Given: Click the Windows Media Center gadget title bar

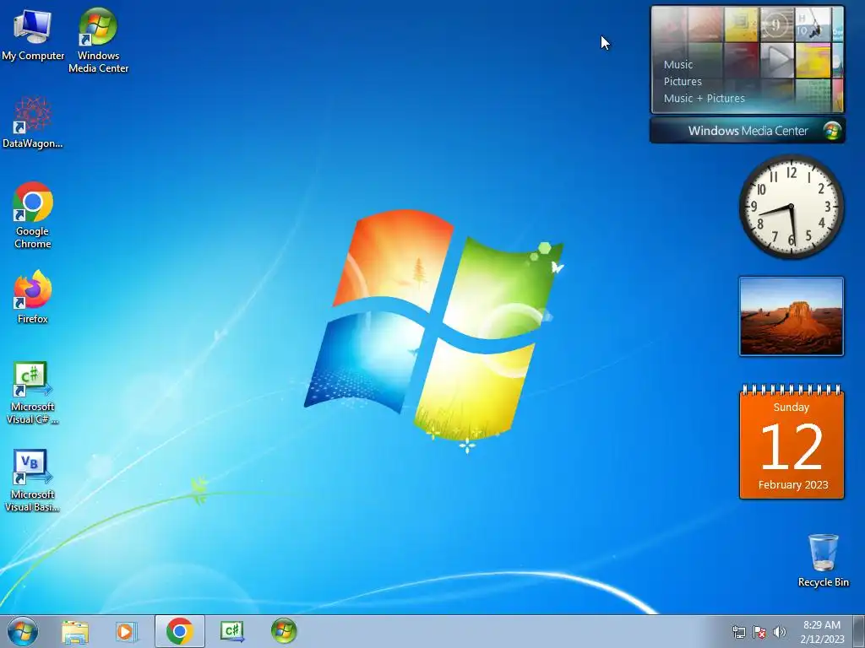Looking at the screenshot, I should click(x=748, y=131).
